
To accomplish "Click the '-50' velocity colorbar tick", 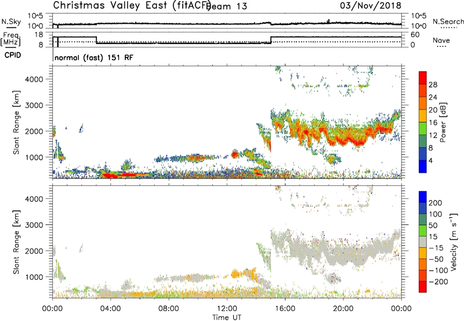I will tap(437, 259).
